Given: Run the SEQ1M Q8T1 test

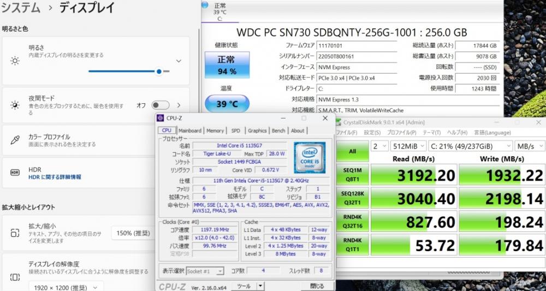Looking at the screenshot, I should [x=352, y=175].
